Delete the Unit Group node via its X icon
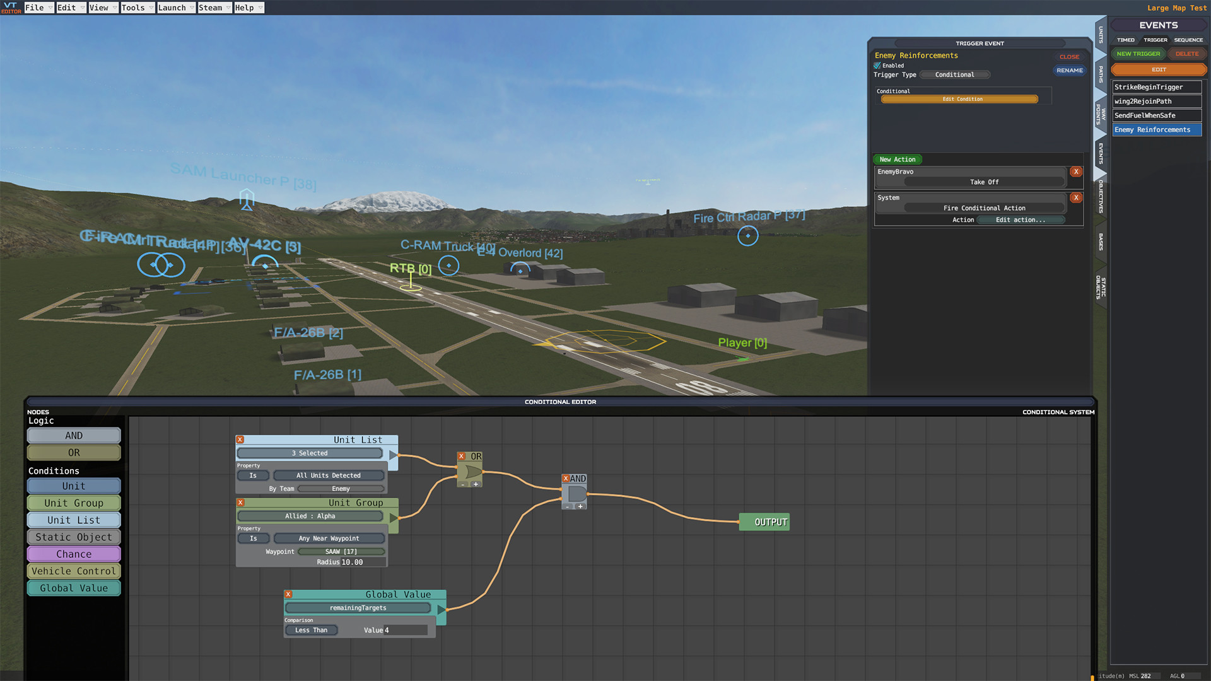 coord(240,503)
